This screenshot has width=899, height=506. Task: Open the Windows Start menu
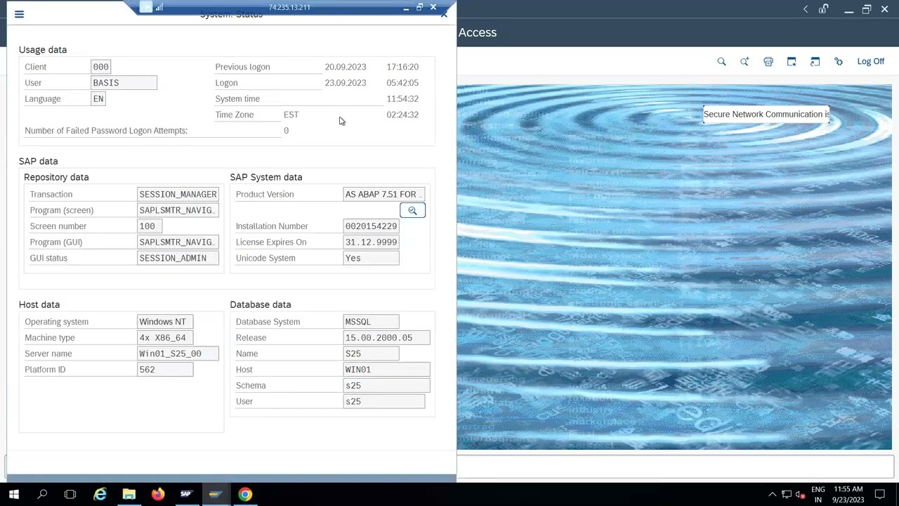(x=14, y=495)
